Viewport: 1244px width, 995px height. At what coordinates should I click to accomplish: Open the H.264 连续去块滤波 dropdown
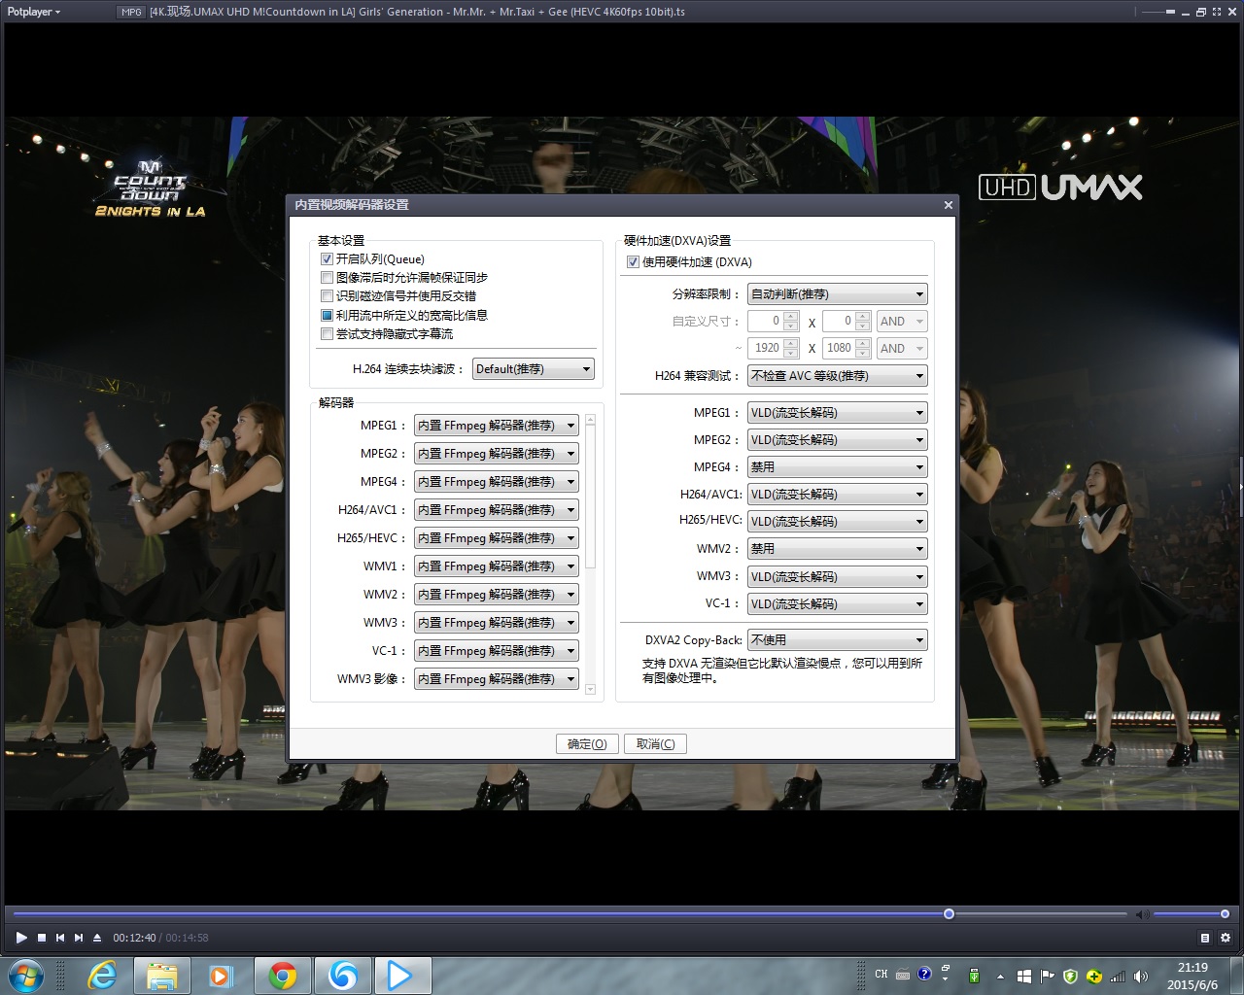click(x=534, y=369)
